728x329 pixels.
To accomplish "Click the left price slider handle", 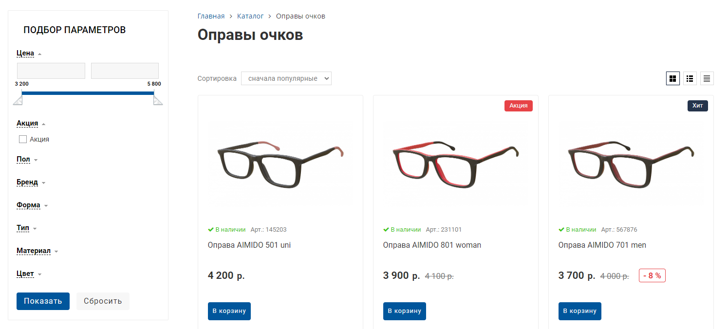I will pyautogui.click(x=18, y=100).
